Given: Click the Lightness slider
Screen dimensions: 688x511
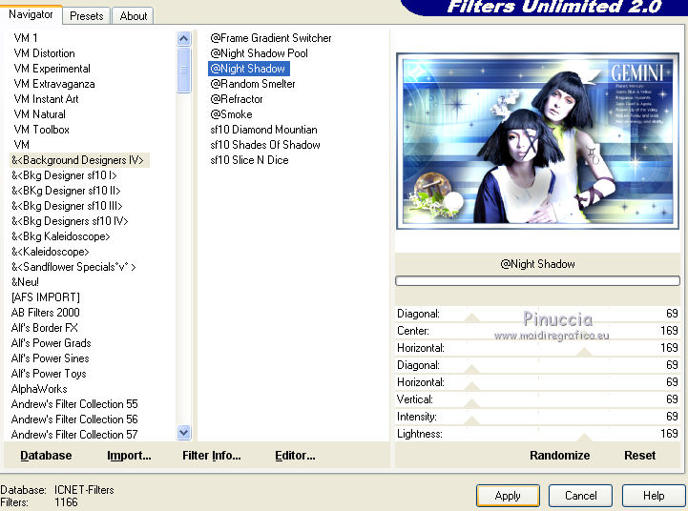Looking at the screenshot, I should click(x=537, y=434).
